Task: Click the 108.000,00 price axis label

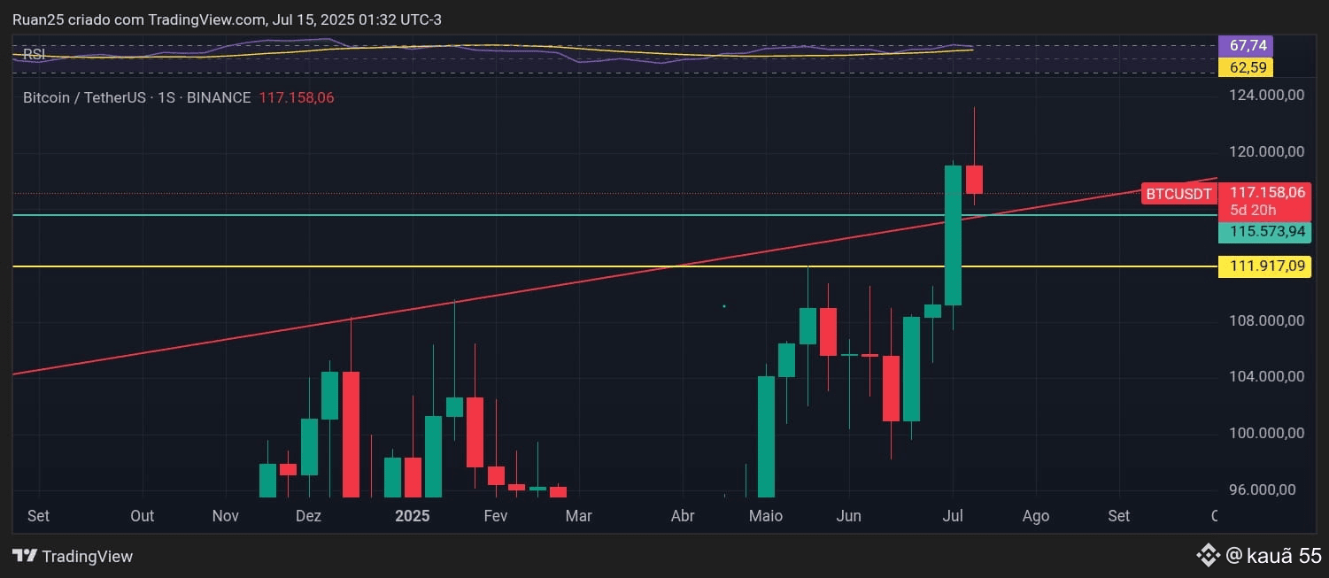Action: pos(1267,320)
